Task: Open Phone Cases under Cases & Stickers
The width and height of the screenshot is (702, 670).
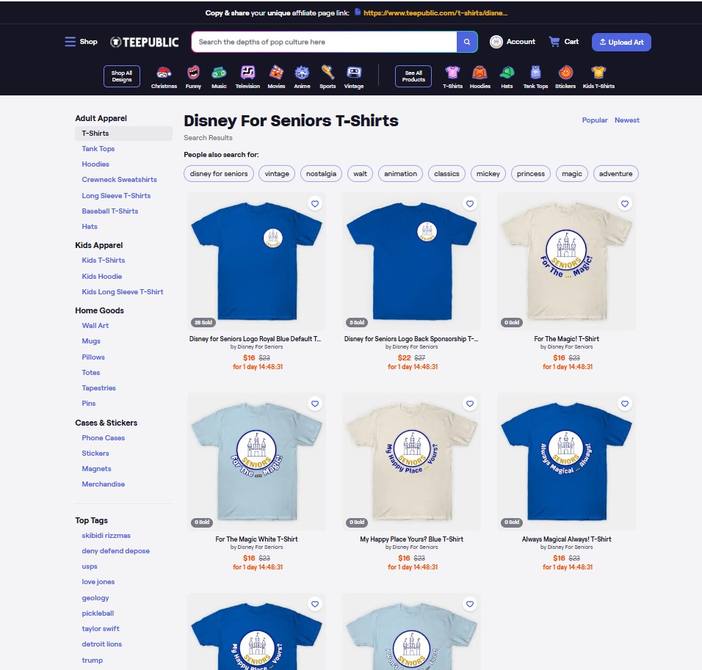Action: [103, 437]
